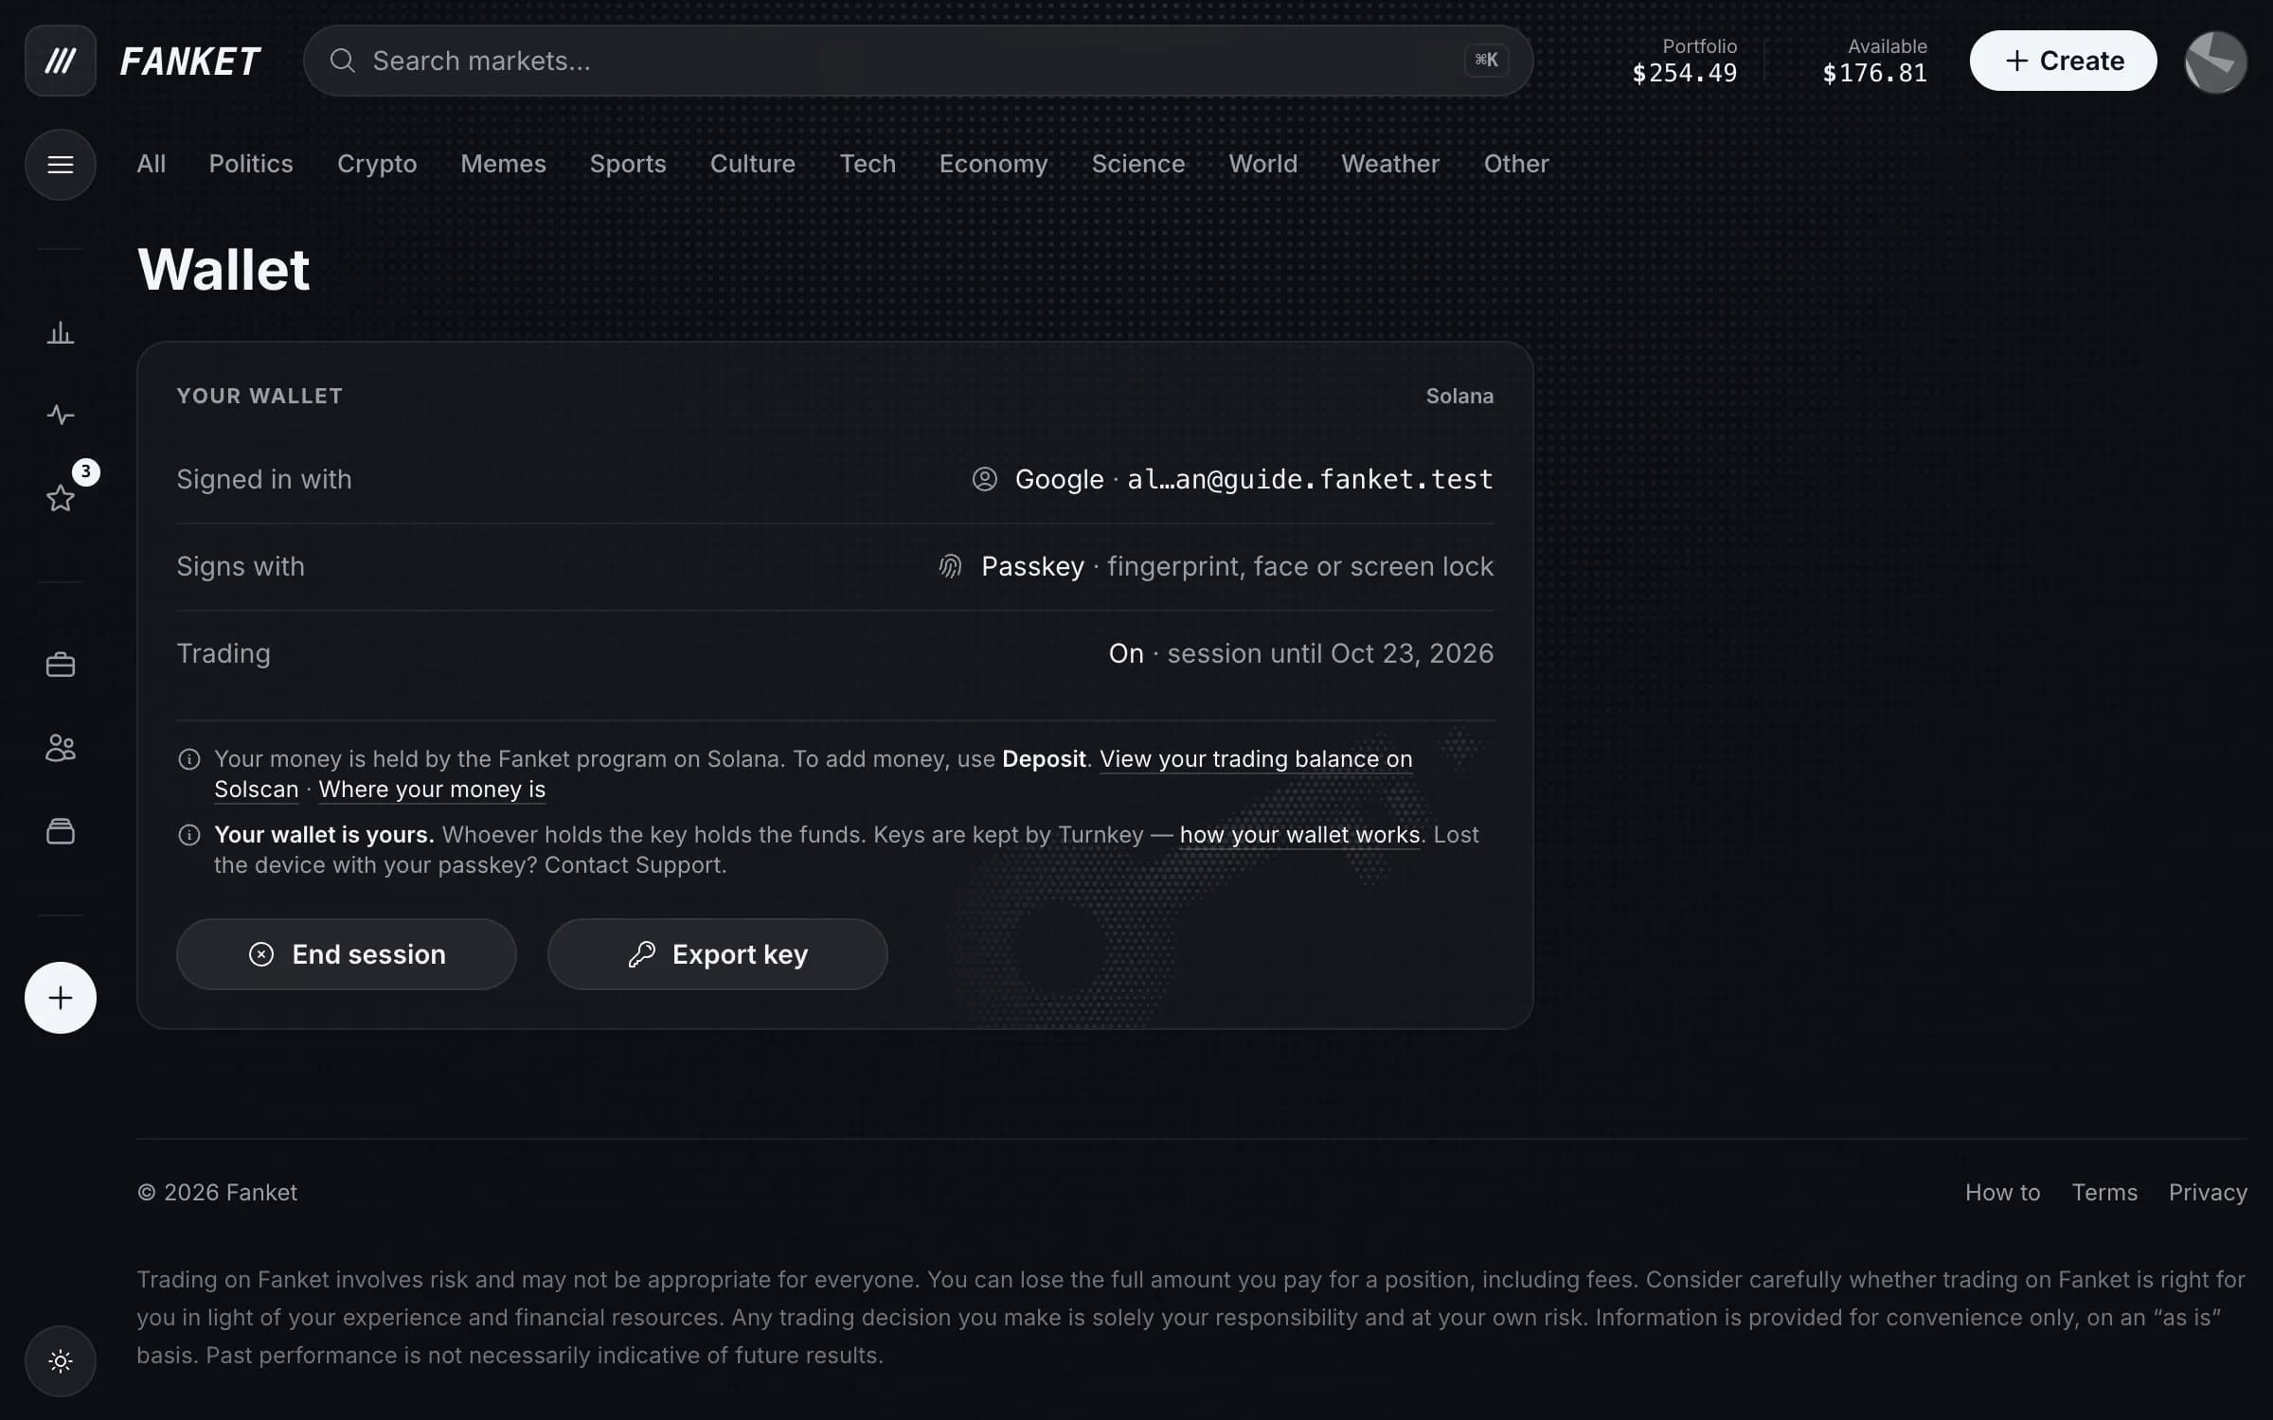
Task: Toggle light theme with sun icon
Action: tap(60, 1361)
